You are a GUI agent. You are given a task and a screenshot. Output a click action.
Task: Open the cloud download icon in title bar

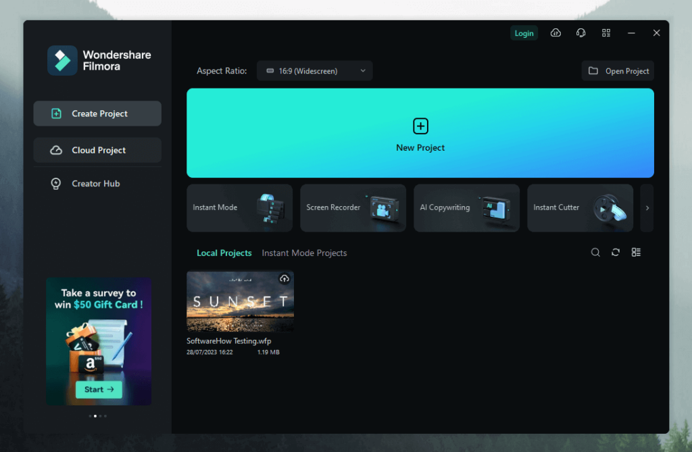coord(555,33)
